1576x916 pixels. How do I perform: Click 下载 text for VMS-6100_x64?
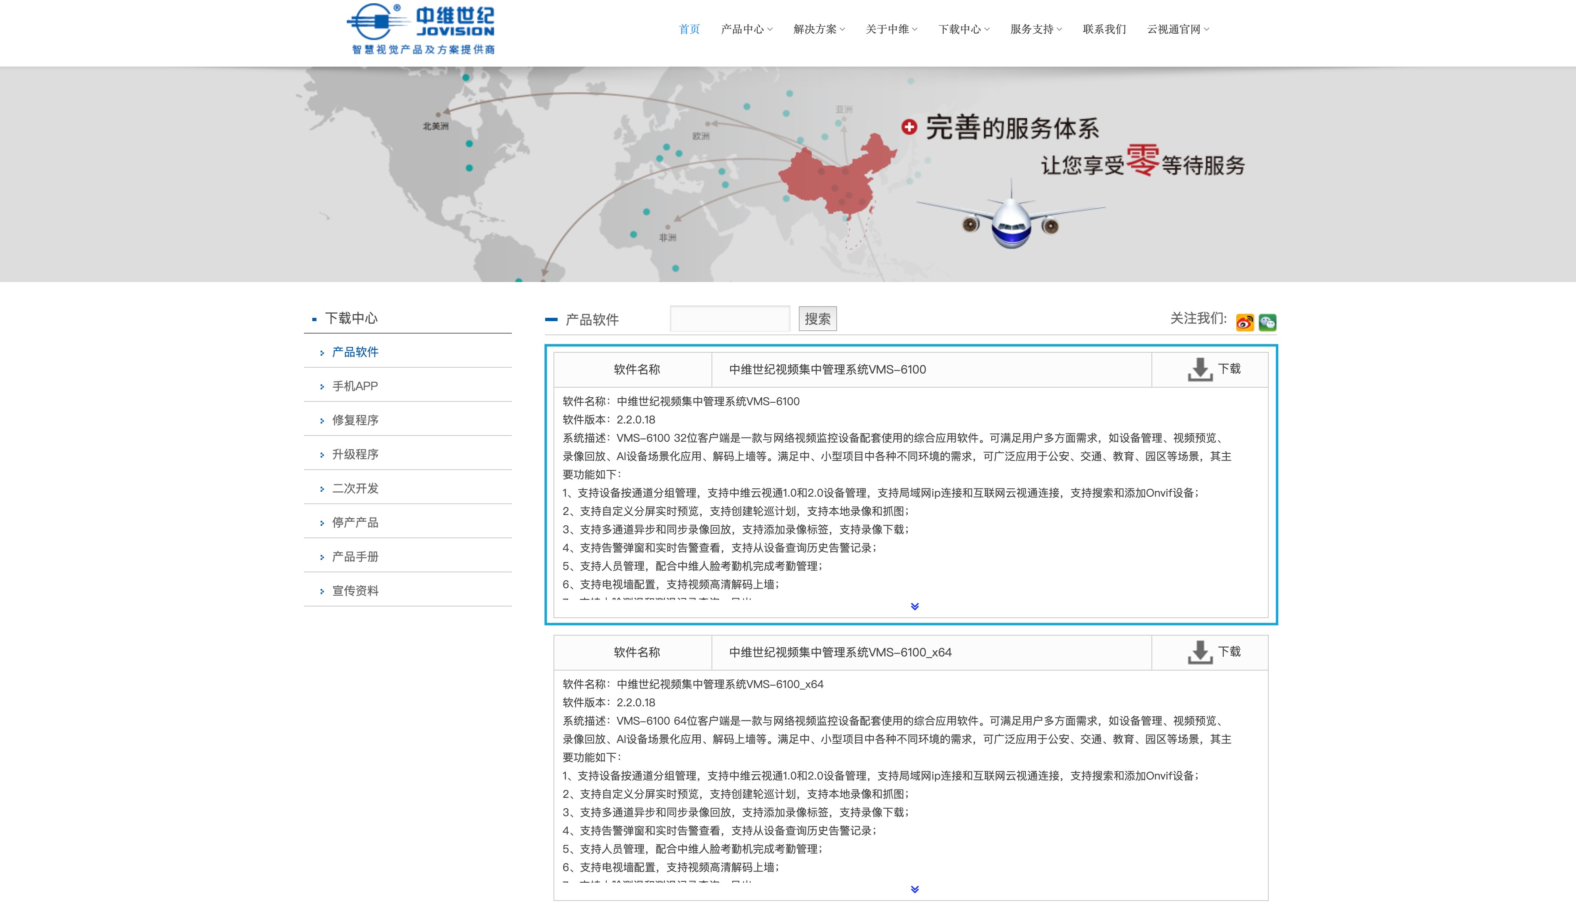coord(1229,651)
